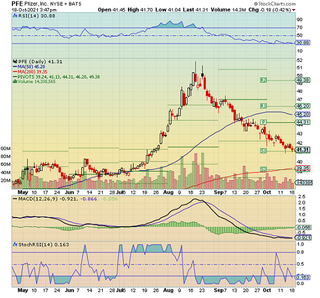The height and width of the screenshot is (298, 320).
Task: Click the RSI(14) indicator line icon
Action: pos(15,16)
